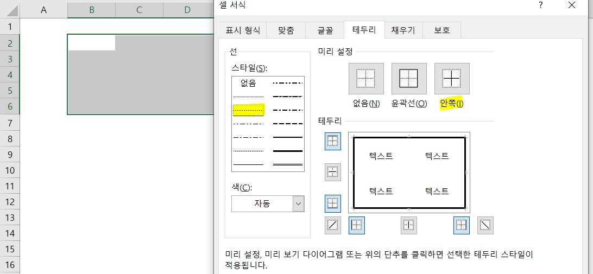Select row 7 header

10,123
